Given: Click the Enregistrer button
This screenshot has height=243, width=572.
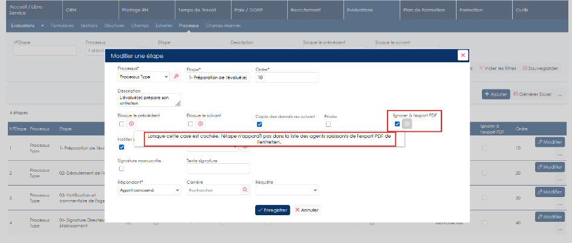Looking at the screenshot, I should [273, 210].
